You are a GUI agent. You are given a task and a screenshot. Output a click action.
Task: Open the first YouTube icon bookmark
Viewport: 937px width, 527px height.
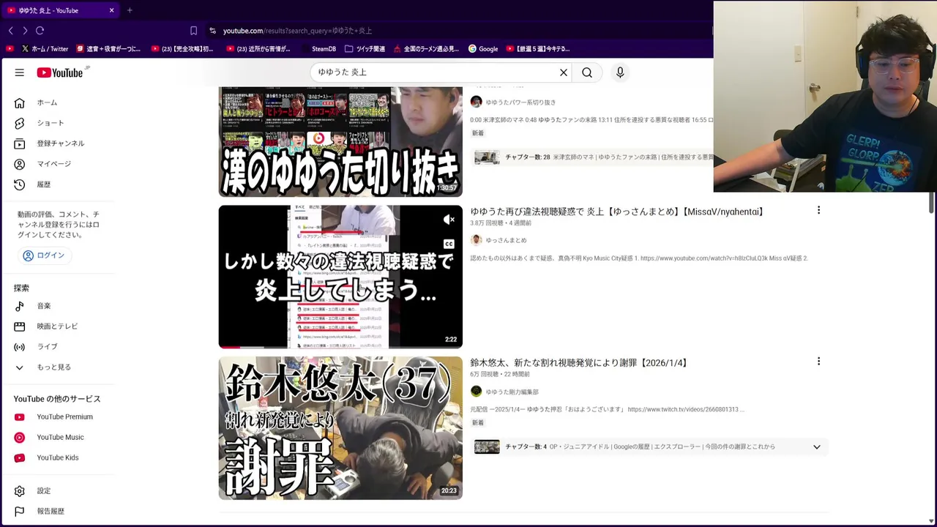pos(10,49)
